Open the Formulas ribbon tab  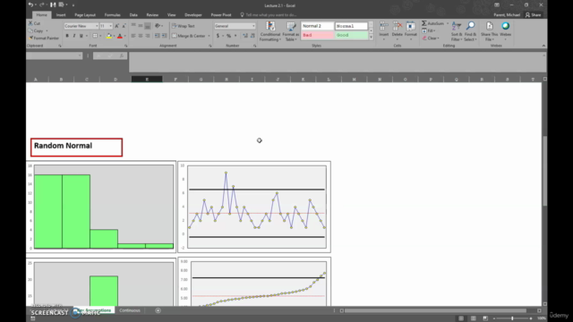(x=112, y=15)
